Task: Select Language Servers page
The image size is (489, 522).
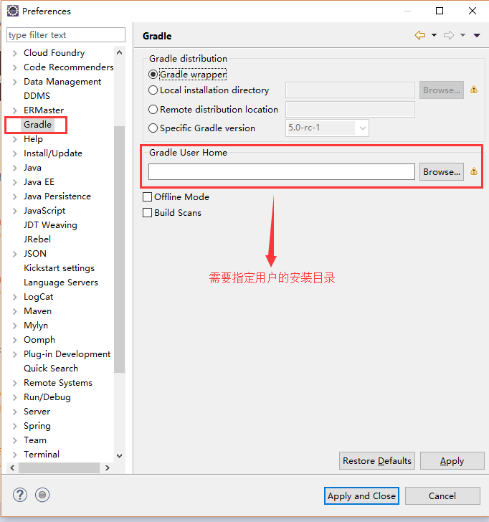Action: (61, 283)
